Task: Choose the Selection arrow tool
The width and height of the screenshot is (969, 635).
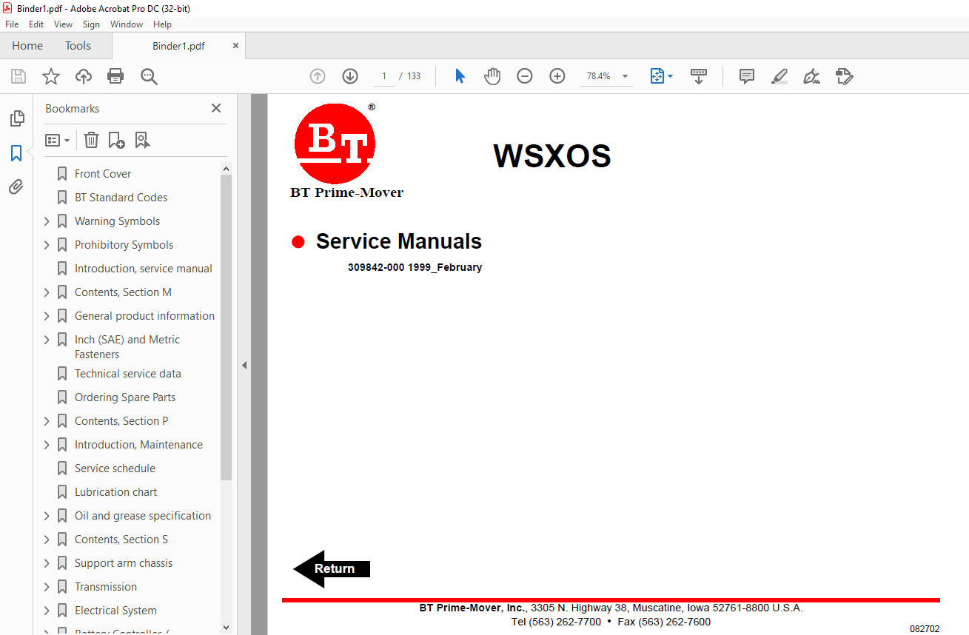Action: click(460, 76)
